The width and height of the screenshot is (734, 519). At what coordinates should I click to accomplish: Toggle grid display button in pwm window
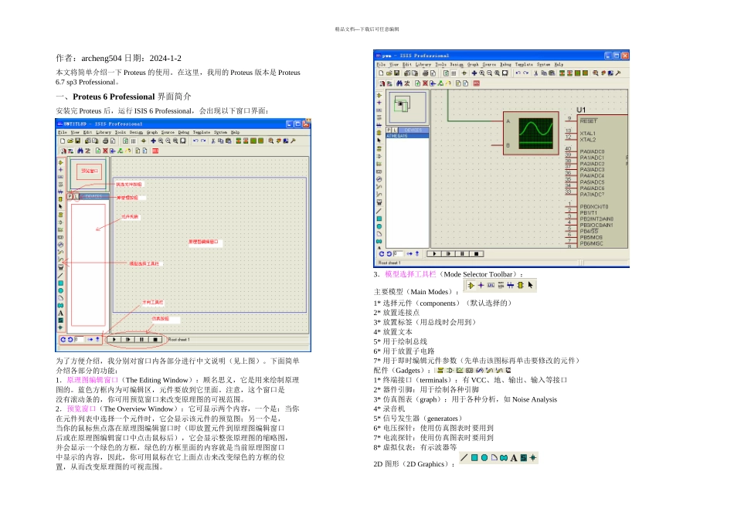(454, 73)
